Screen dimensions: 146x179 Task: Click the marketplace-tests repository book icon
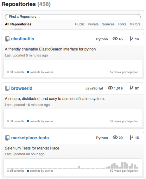pos(7,138)
